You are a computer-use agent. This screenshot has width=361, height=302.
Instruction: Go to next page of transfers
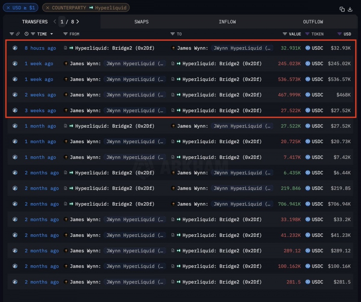click(x=78, y=22)
